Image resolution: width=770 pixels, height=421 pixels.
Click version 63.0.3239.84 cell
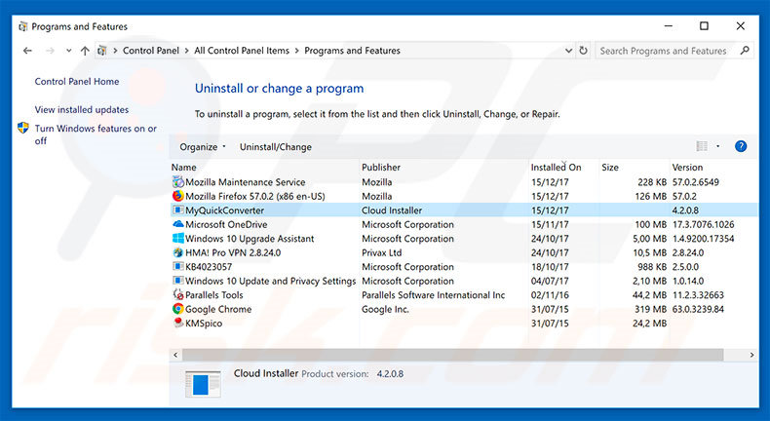point(698,310)
